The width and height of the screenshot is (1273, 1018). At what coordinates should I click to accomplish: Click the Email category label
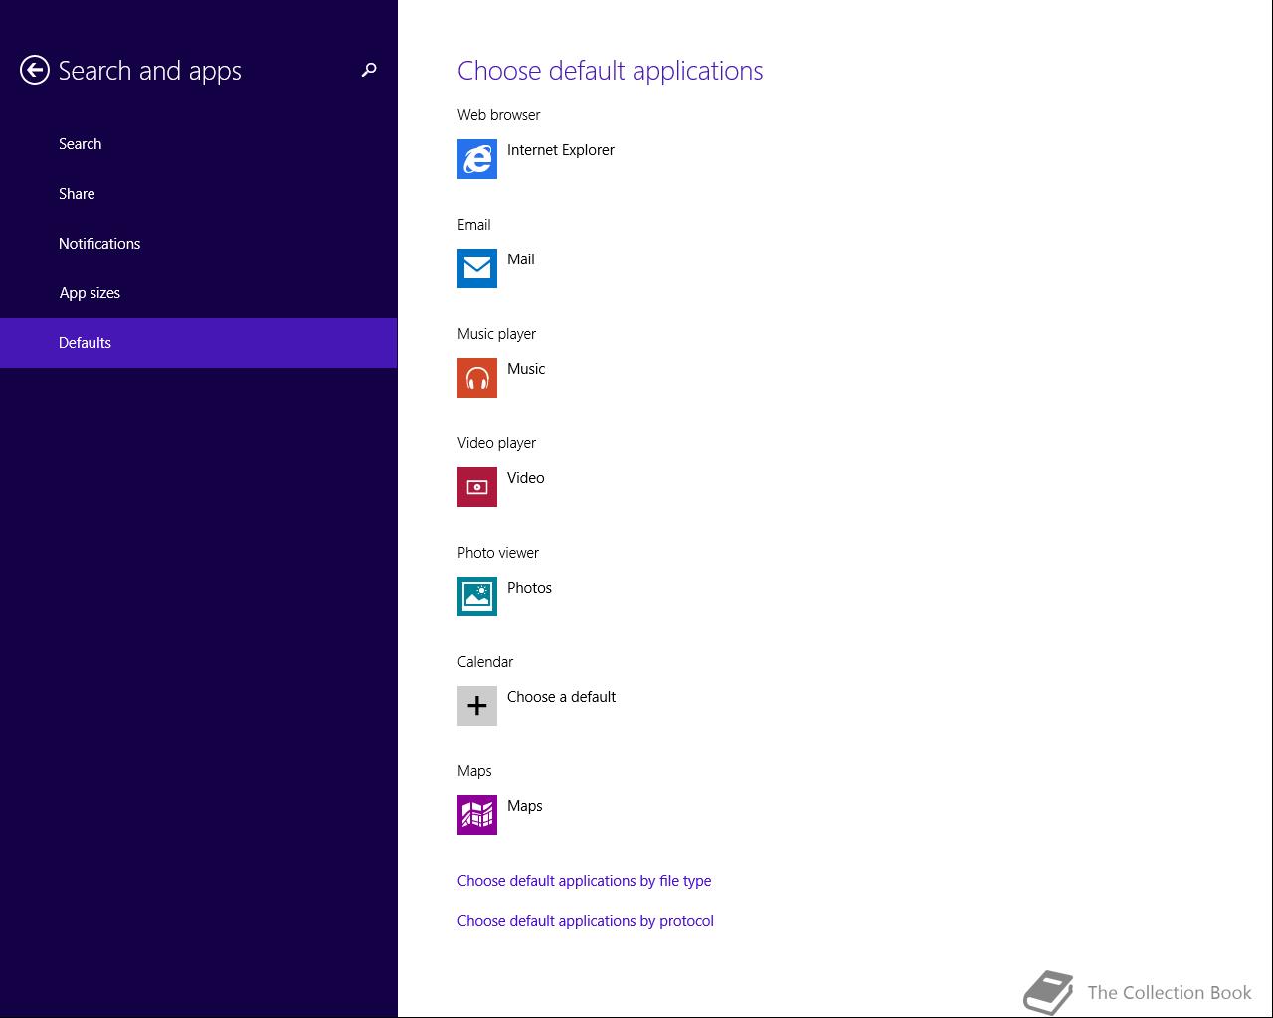[x=474, y=225]
